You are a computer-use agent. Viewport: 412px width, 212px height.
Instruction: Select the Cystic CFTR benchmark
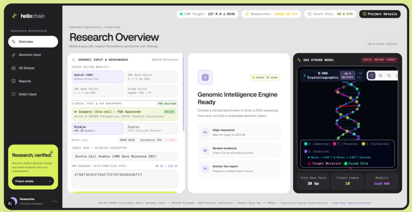coord(152,128)
